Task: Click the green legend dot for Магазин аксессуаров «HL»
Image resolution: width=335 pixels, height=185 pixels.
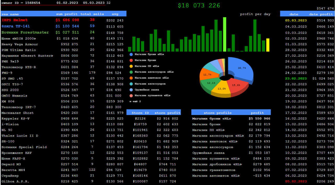Action: (x=131, y=72)
